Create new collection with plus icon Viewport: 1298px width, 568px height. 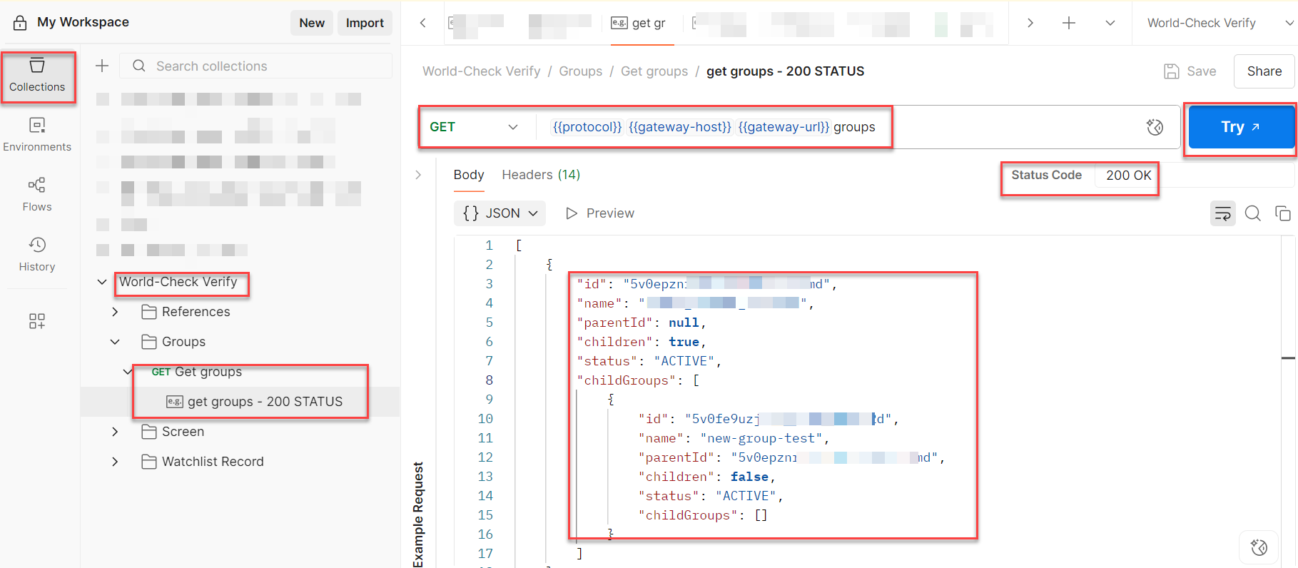tap(102, 66)
